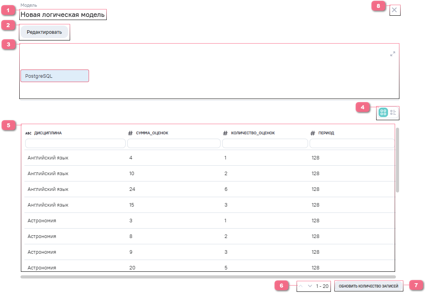Click the ABC text type icon of ДИСЦИПЛИНА
Screen dimensions: 425x293
(x=28, y=133)
